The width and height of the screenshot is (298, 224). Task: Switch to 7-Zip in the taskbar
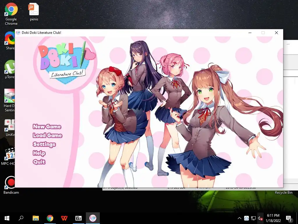pyautogui.click(x=79, y=218)
